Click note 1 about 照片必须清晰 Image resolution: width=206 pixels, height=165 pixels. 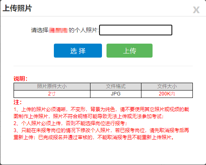102,113
